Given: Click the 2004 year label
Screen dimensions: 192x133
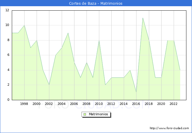Looking at the screenshot, I should [61, 104].
